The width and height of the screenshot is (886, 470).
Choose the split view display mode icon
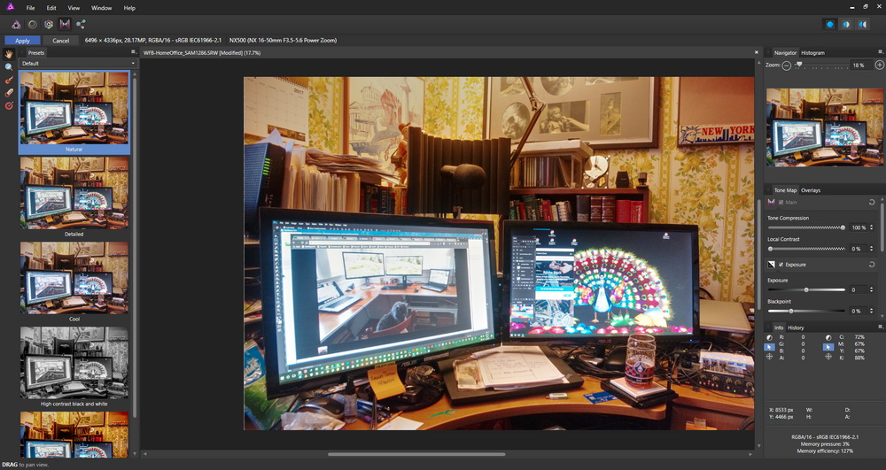[846, 24]
